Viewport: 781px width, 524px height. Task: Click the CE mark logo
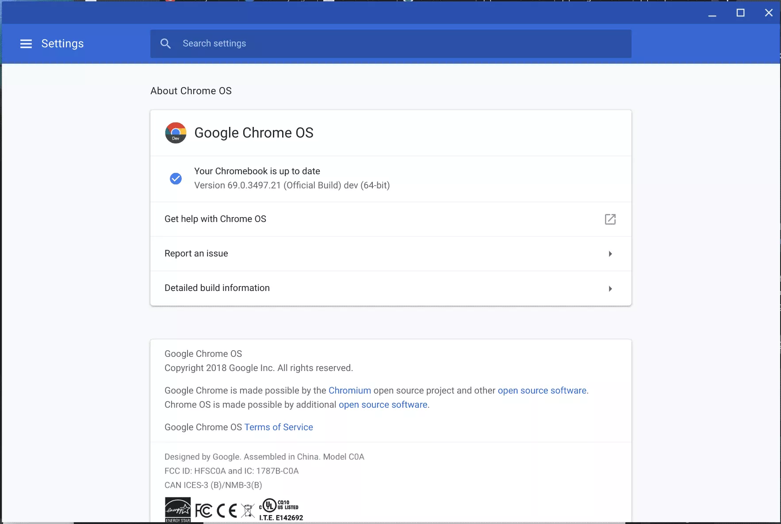pos(227,511)
